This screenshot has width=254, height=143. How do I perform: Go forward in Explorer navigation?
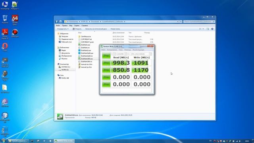click(60, 21)
